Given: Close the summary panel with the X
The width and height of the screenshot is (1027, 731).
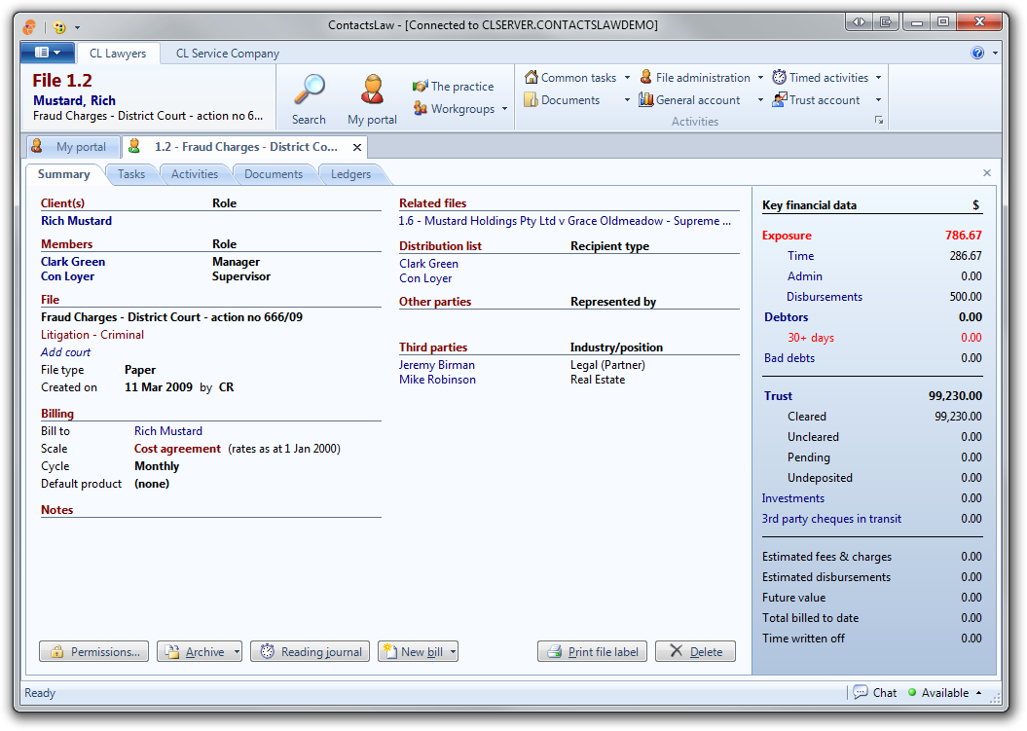Looking at the screenshot, I should (x=987, y=173).
